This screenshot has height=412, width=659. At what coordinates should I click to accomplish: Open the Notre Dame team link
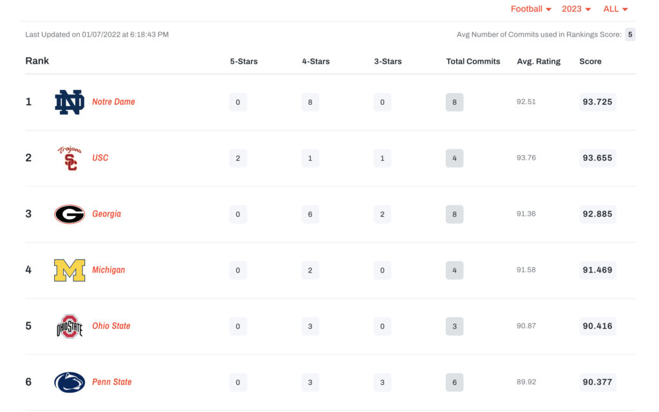(113, 102)
